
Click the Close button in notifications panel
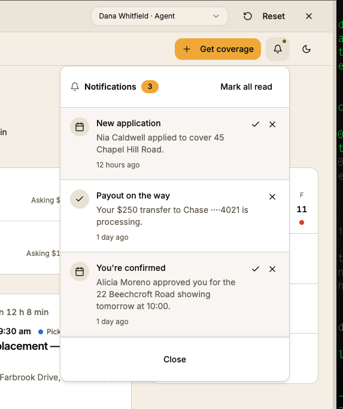[x=175, y=359]
